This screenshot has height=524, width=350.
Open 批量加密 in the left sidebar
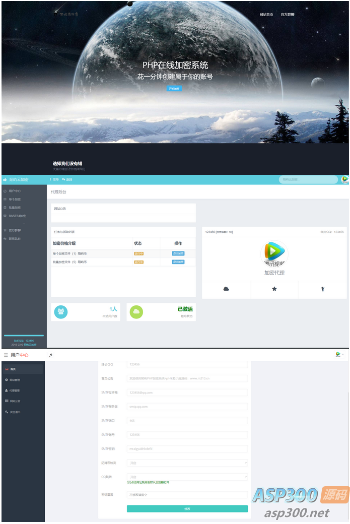coord(15,208)
